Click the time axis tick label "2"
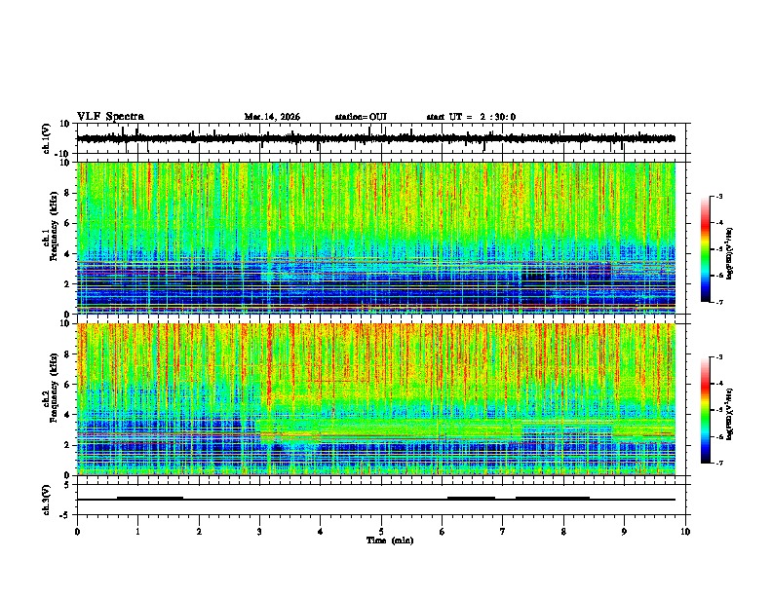This screenshot has height=596, width=772. coord(199,532)
